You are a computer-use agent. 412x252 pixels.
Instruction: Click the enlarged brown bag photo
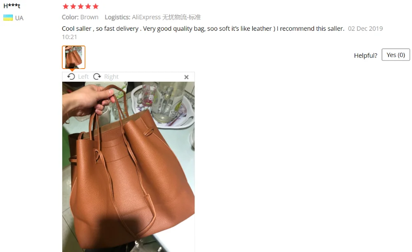pos(128,167)
